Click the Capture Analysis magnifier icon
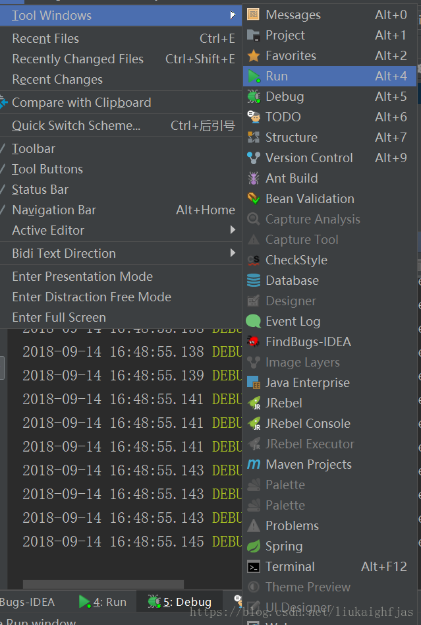 click(253, 219)
